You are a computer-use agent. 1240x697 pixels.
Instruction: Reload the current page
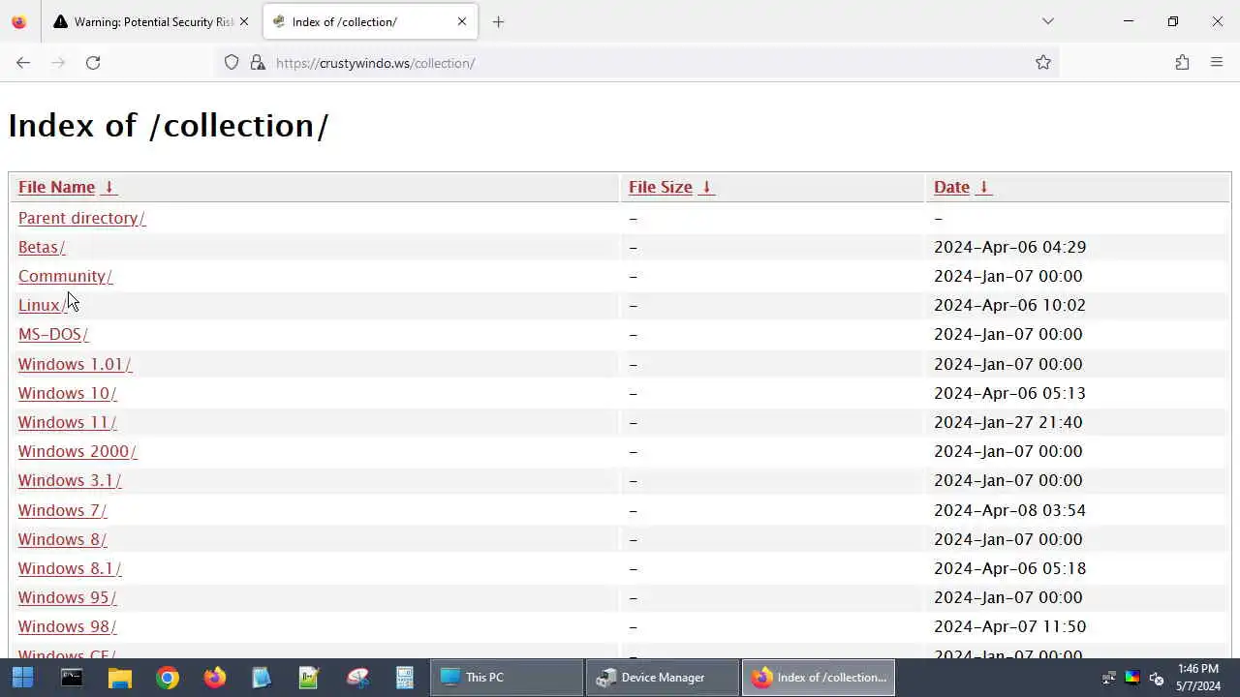[93, 63]
